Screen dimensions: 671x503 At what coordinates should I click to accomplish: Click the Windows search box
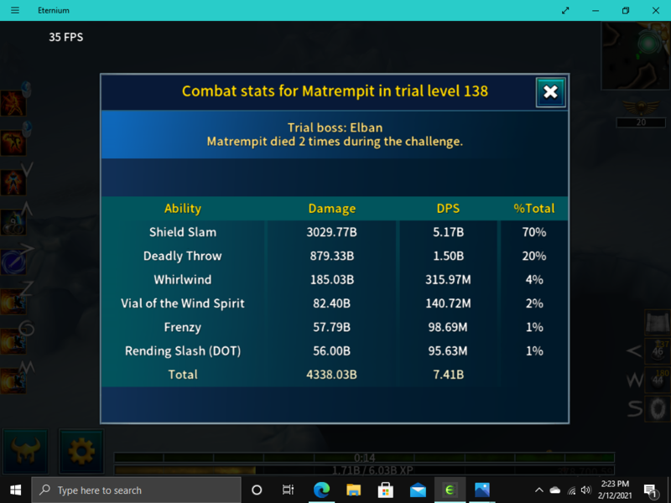138,490
